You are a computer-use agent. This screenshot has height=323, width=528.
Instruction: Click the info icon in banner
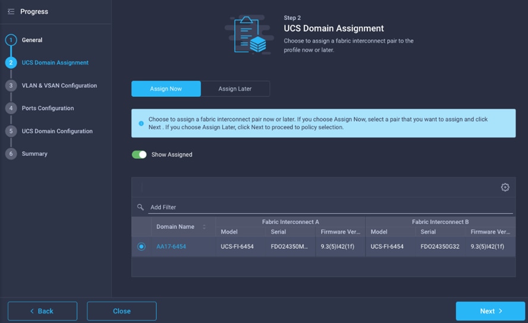pyautogui.click(x=141, y=123)
